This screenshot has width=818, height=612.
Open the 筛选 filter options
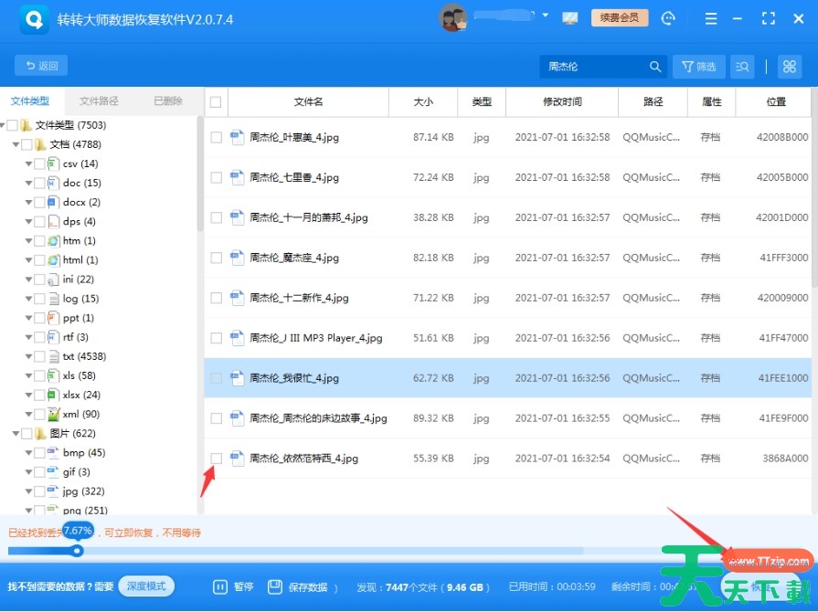coord(699,67)
